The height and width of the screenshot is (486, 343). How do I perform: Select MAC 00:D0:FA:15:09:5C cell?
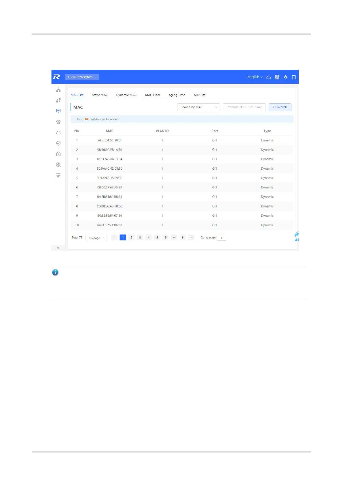tap(109, 178)
